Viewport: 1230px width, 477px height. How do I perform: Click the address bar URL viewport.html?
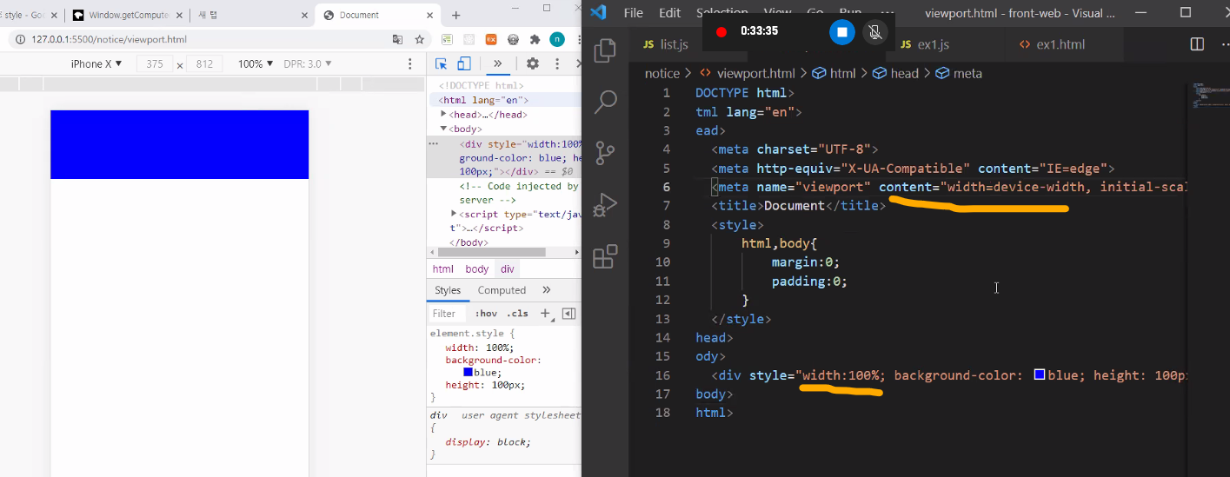pyautogui.click(x=109, y=39)
